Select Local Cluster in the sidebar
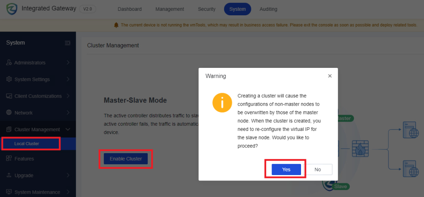 point(27,144)
